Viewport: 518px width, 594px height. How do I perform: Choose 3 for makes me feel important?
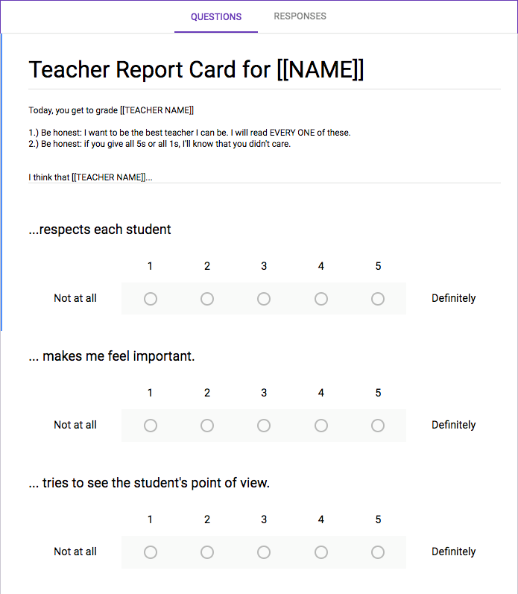(x=264, y=426)
